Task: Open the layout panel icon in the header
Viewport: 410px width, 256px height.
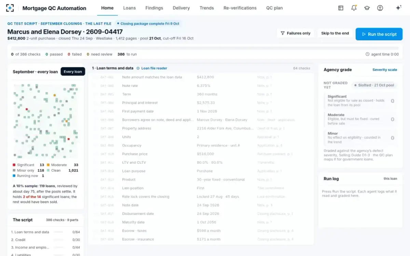Action: click(341, 8)
